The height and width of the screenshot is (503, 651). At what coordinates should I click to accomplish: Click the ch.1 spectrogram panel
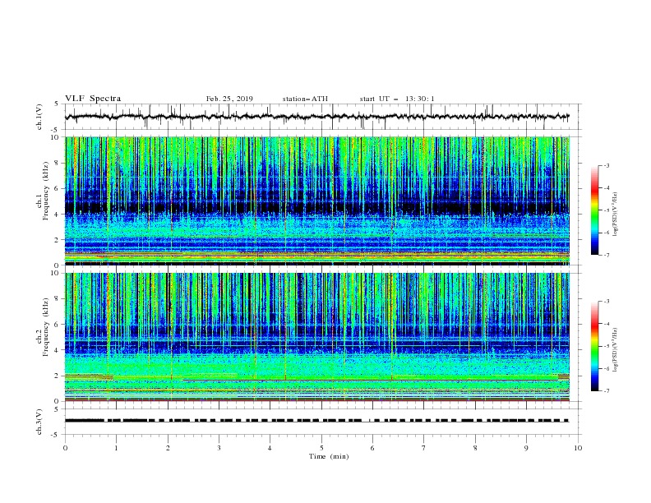pyautogui.click(x=317, y=201)
